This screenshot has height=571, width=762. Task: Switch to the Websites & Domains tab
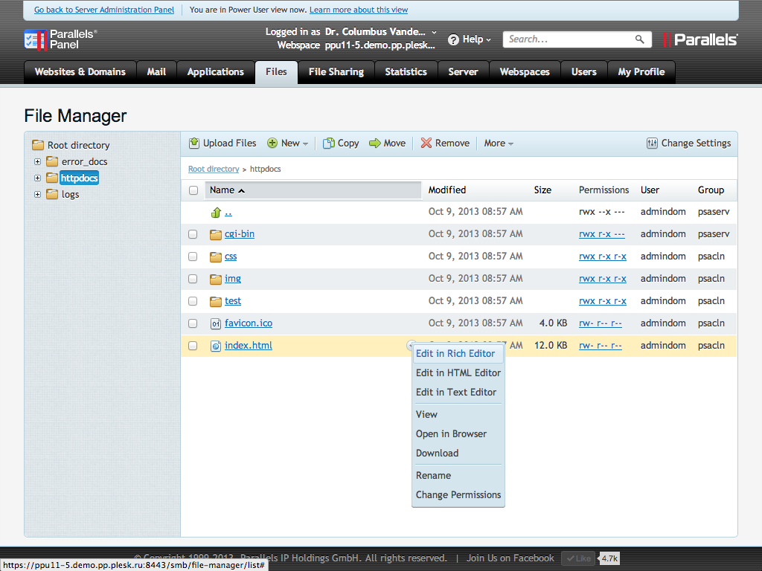click(x=80, y=72)
